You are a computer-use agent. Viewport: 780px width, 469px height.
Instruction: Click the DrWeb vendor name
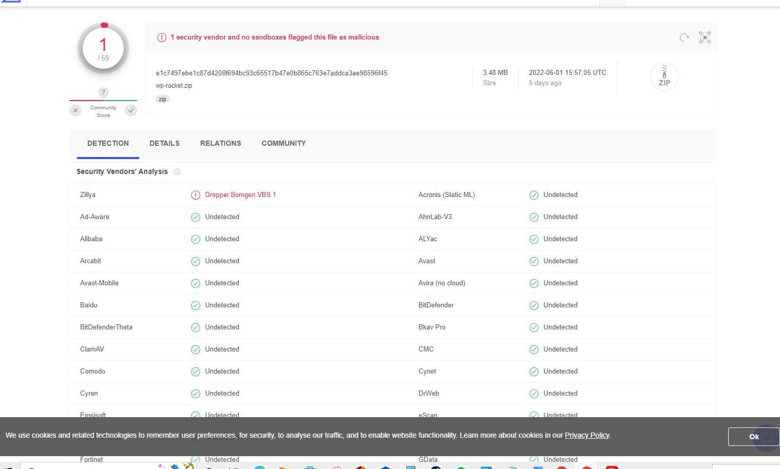(429, 394)
